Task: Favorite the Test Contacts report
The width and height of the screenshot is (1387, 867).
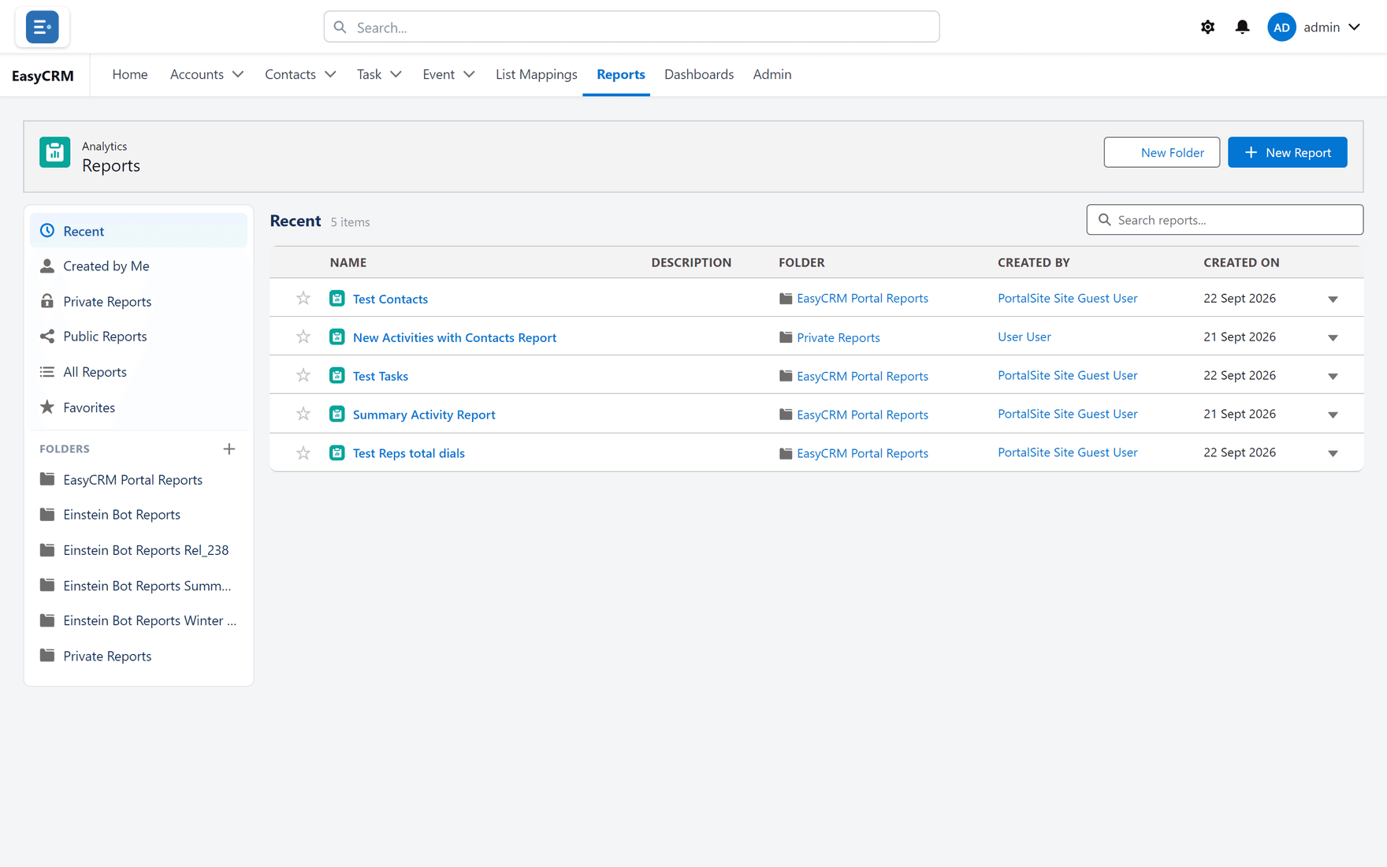Action: [303, 298]
